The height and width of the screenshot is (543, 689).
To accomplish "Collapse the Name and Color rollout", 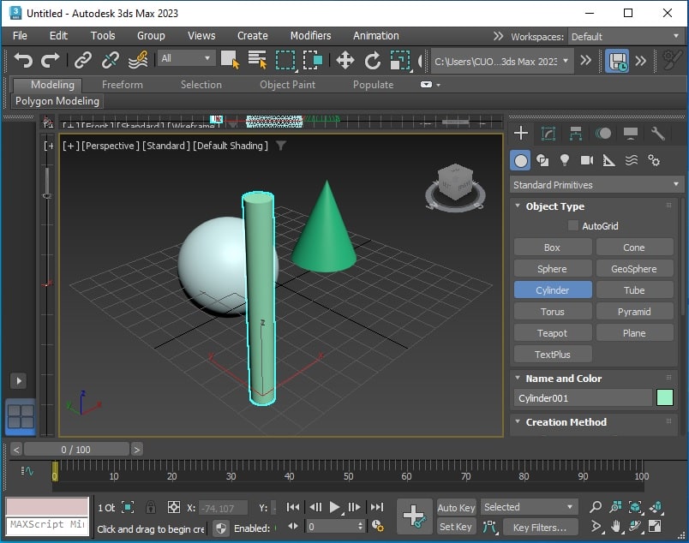I will (518, 379).
